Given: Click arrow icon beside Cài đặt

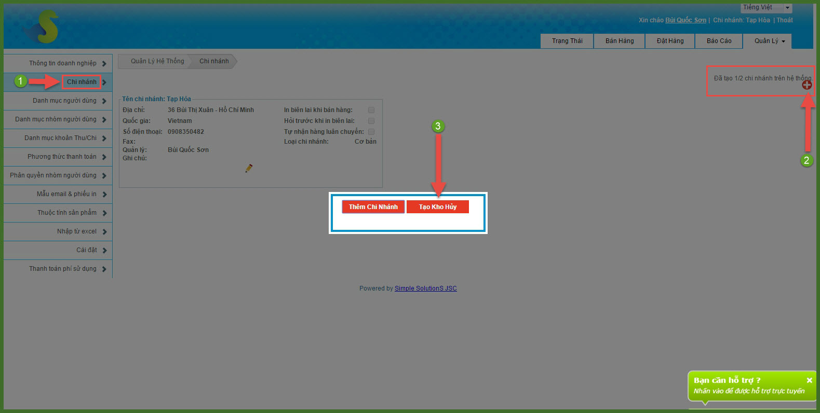Looking at the screenshot, I should (x=104, y=251).
